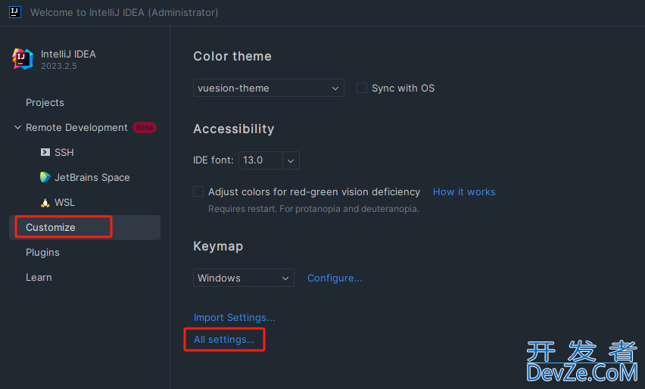Click the IDE font size field 13.0
The width and height of the screenshot is (645, 389).
260,160
